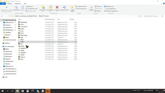Viewport: 165px width, 93px height.
Task: Go up one folder with Up arrow
Action: 10,16
